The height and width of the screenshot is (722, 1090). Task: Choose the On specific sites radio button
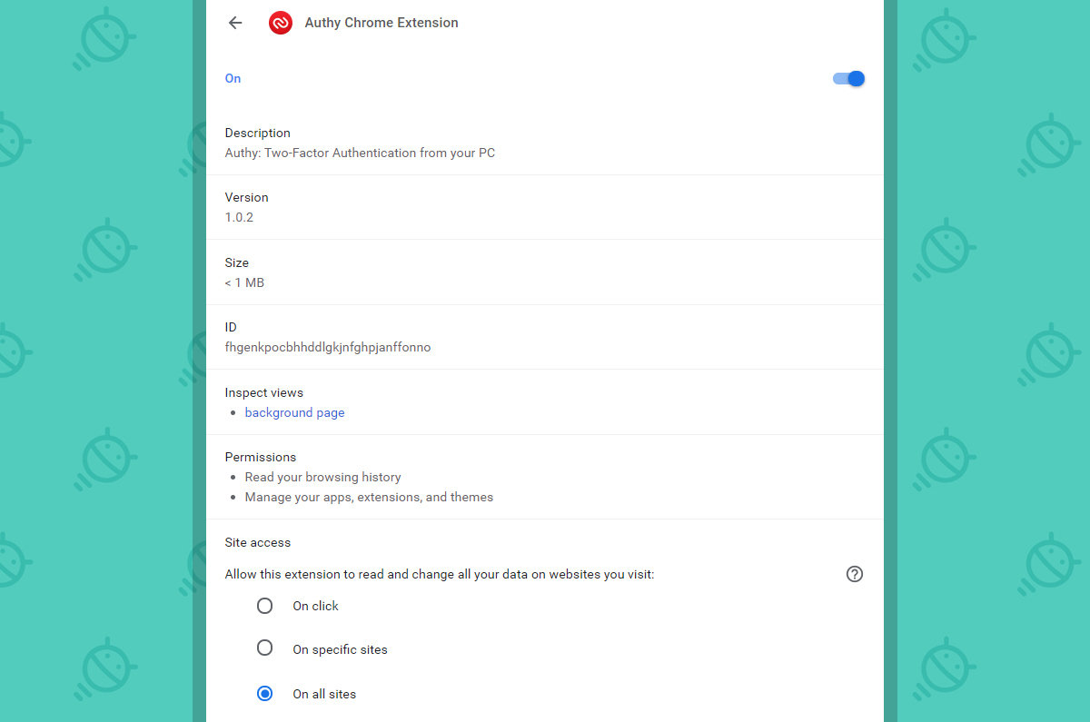pyautogui.click(x=264, y=648)
